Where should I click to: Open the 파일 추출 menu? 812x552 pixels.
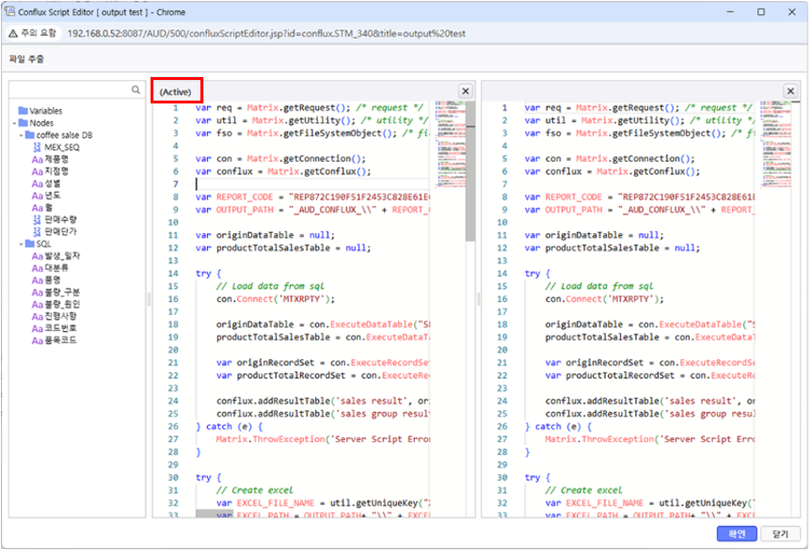(25, 59)
